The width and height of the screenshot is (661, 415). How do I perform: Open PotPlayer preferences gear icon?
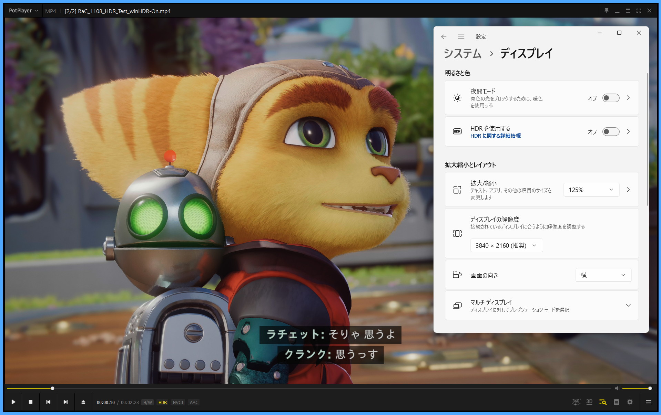(630, 402)
